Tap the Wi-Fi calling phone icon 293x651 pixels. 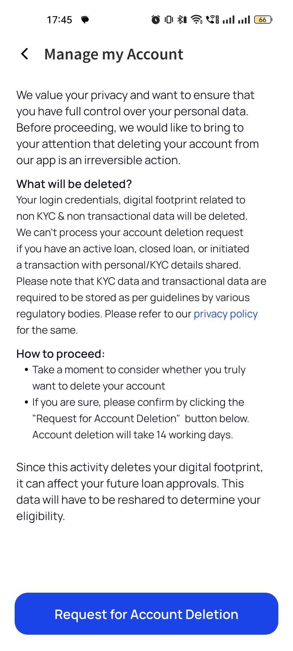[212, 20]
